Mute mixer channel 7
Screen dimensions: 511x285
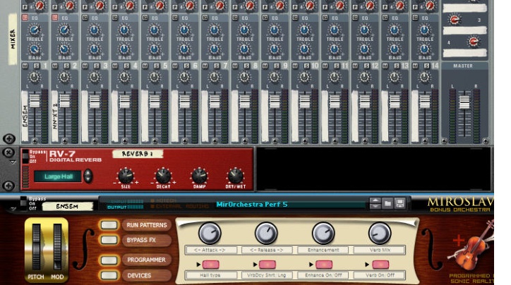(x=205, y=66)
